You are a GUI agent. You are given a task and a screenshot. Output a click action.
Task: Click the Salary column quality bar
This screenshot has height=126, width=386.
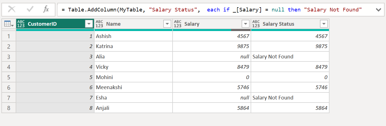[212, 30]
